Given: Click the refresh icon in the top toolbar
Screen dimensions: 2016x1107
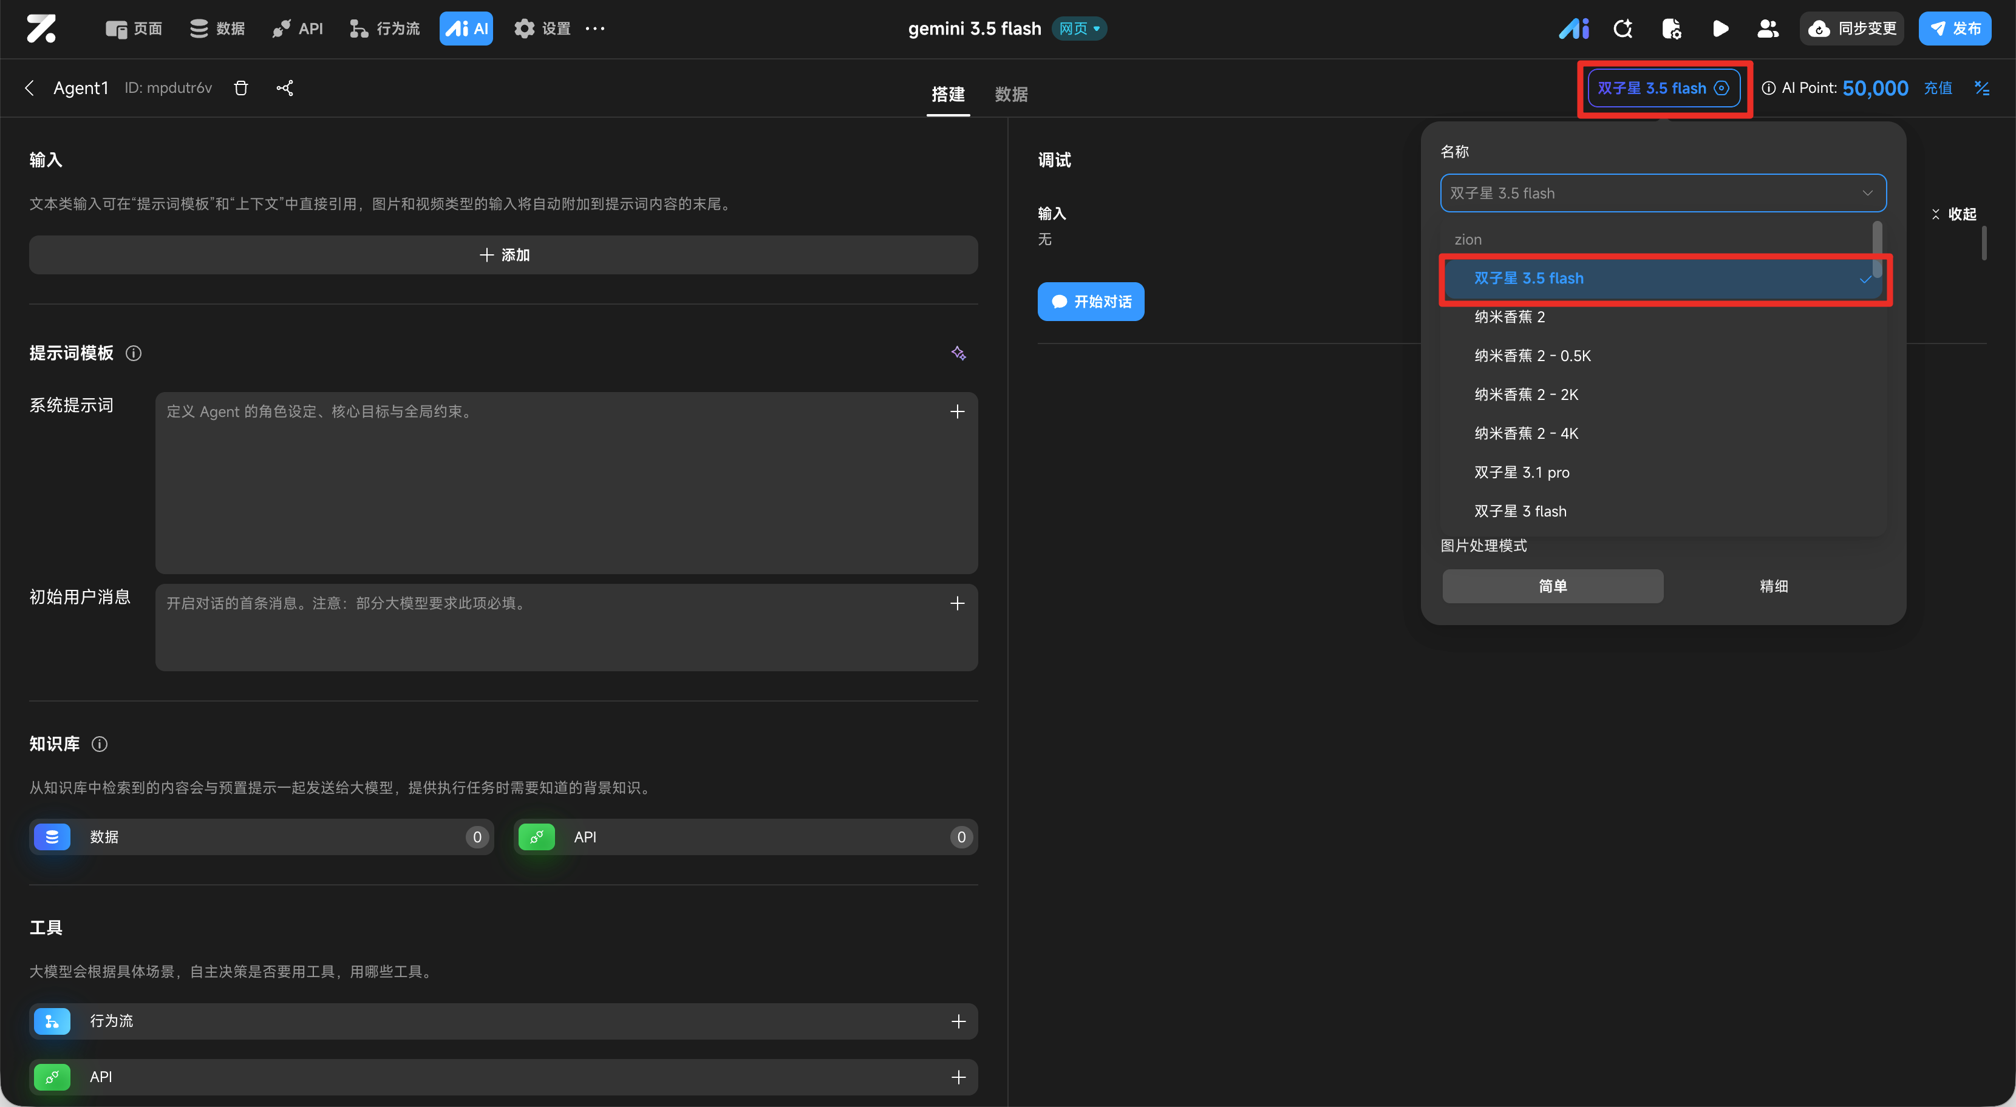Looking at the screenshot, I should coord(1623,28).
